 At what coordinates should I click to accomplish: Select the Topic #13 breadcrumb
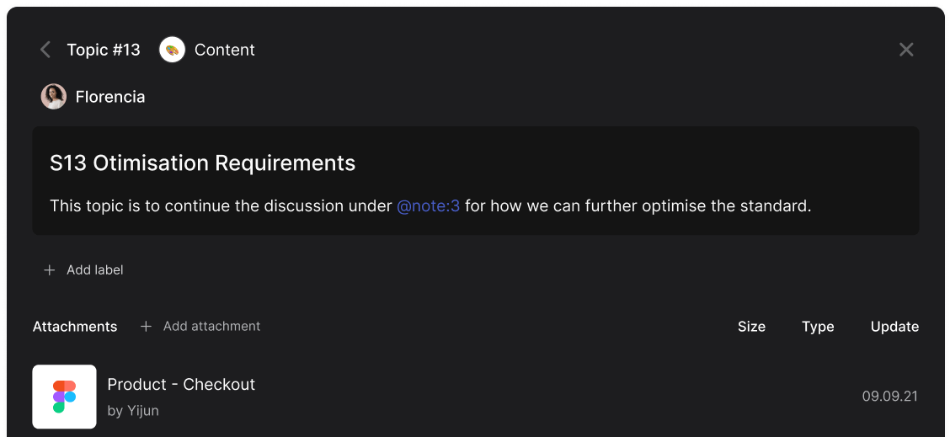(104, 50)
